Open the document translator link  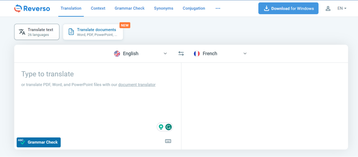click(137, 85)
